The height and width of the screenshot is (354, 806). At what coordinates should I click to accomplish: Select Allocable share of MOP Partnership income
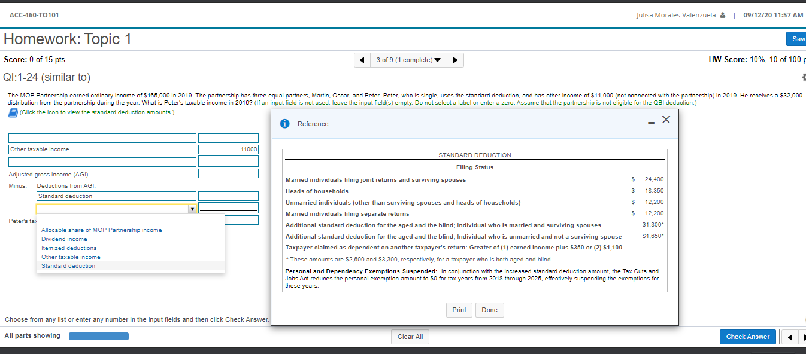(101, 230)
